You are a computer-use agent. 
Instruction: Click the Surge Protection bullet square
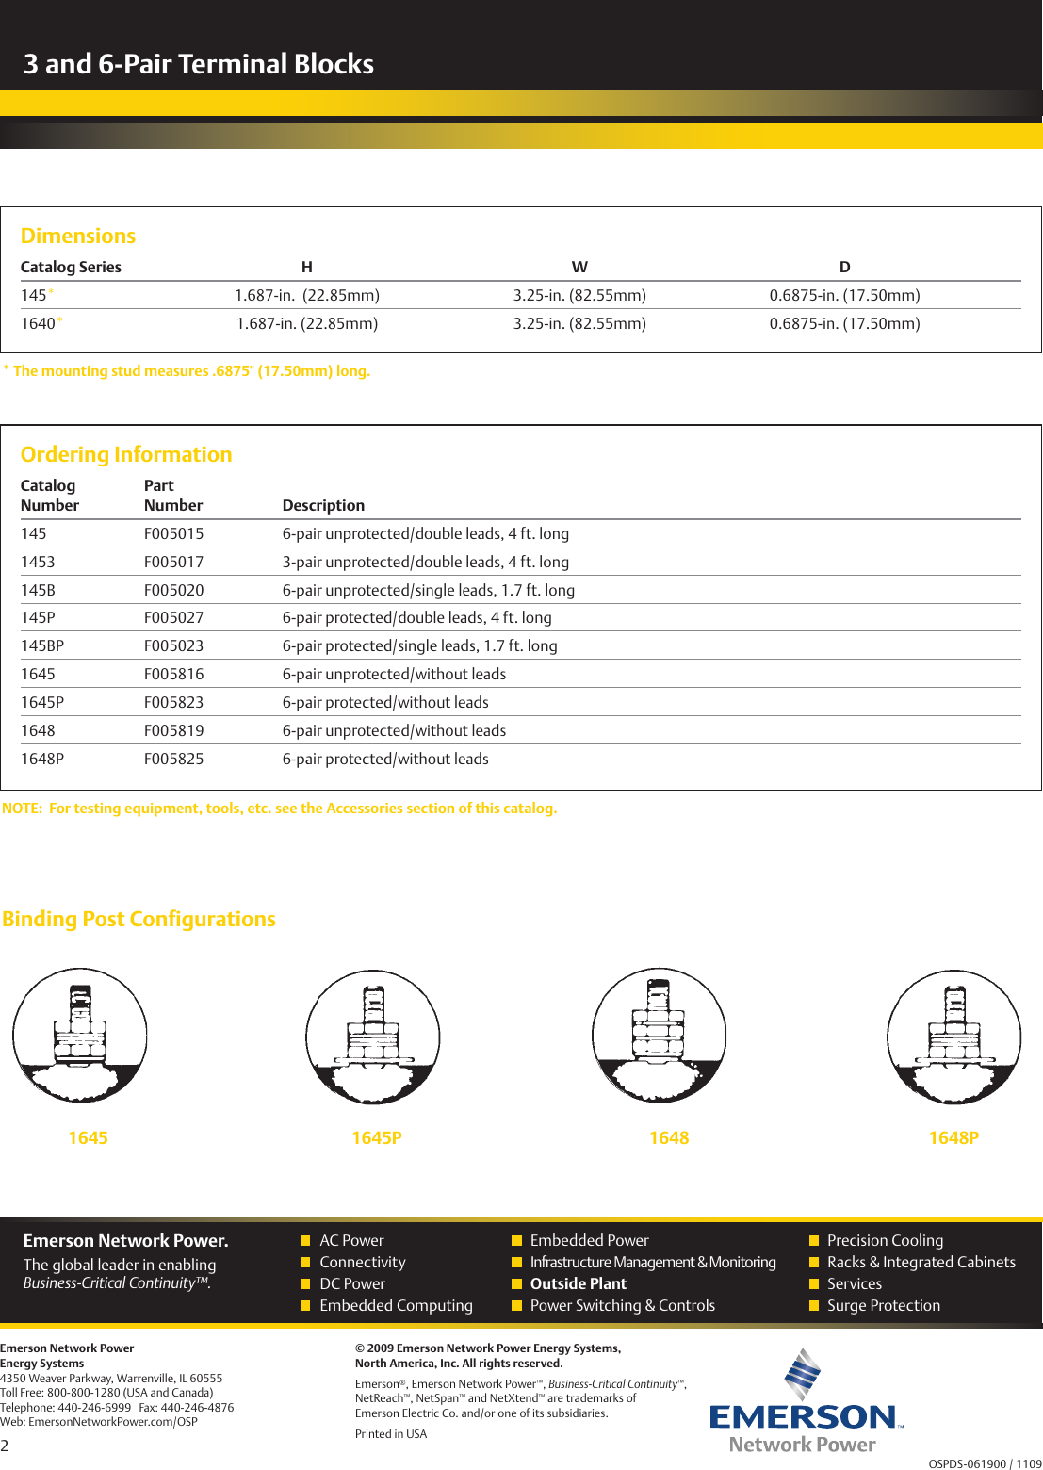point(814,1305)
